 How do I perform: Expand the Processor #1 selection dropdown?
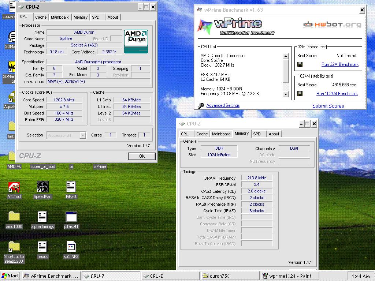(82, 135)
